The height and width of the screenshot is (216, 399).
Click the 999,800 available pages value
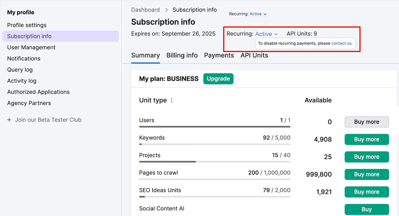319,174
